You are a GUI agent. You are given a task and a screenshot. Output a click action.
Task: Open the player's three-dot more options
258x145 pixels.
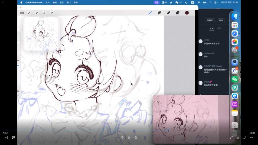(x=251, y=138)
